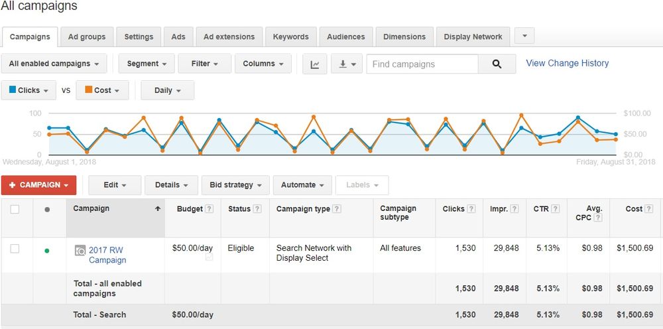Expand the Segment dropdown
This screenshot has width=663, height=329.
pyautogui.click(x=147, y=64)
